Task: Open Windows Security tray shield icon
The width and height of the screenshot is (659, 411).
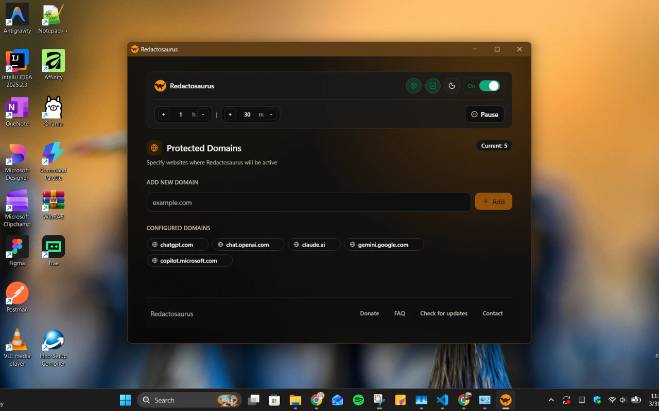Action: (x=597, y=400)
